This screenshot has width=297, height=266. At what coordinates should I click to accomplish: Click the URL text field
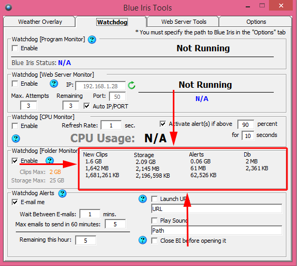pyautogui.click(x=217, y=209)
